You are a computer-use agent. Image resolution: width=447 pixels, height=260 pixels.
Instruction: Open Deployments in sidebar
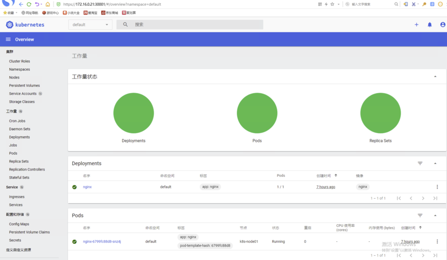tap(19, 137)
